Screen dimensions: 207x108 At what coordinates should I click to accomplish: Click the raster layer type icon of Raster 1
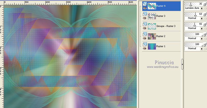145,44
